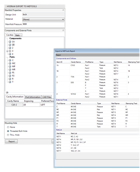
Task: Click Item ID header in report
Action: 59,62
